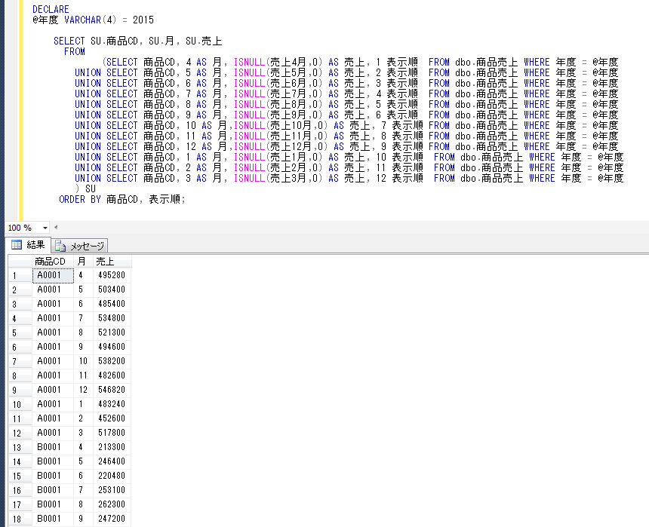Select row header number 10
649x527 pixels.
point(20,405)
